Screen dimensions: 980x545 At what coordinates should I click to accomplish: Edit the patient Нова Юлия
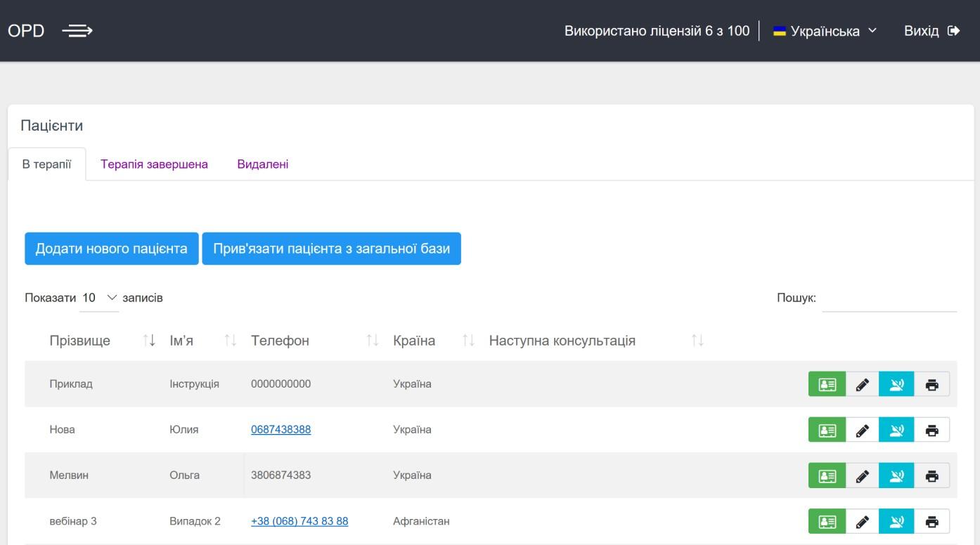[x=862, y=430]
